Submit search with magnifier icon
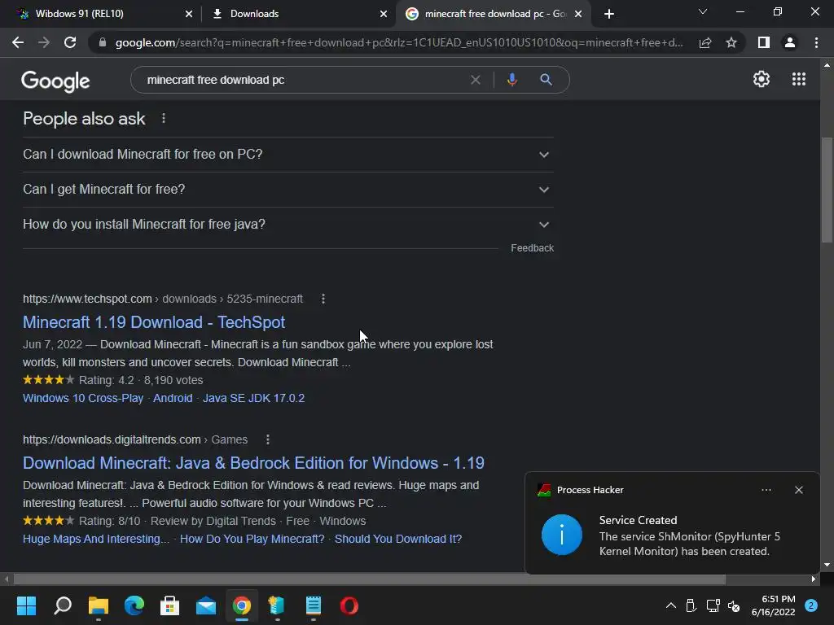The height and width of the screenshot is (625, 834). pyautogui.click(x=546, y=80)
